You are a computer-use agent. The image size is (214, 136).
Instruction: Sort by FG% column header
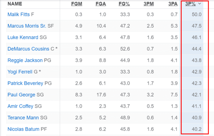click(x=124, y=4)
